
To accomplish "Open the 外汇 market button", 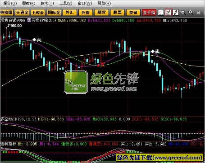I will click(70, 13).
